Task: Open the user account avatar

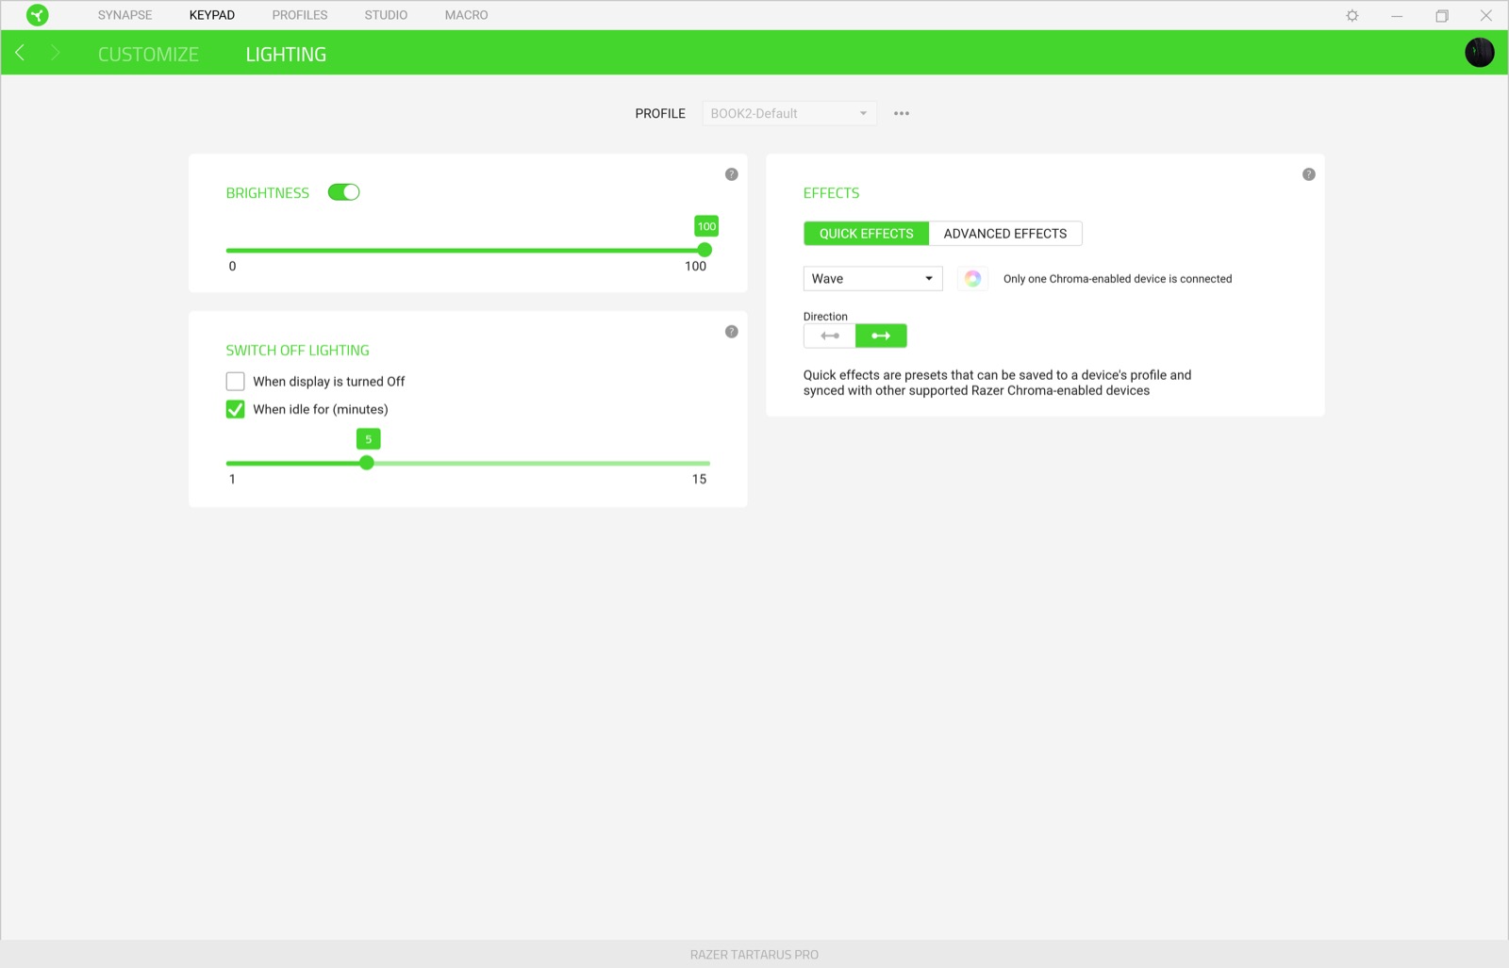Action: [x=1479, y=53]
